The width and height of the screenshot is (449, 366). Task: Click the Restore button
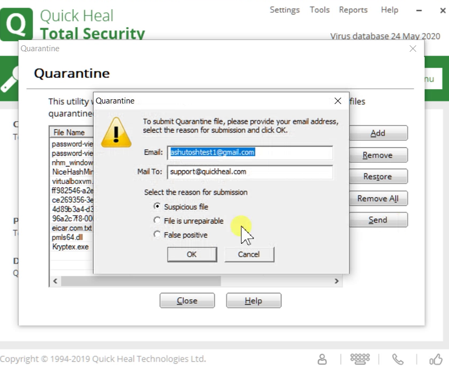click(378, 177)
